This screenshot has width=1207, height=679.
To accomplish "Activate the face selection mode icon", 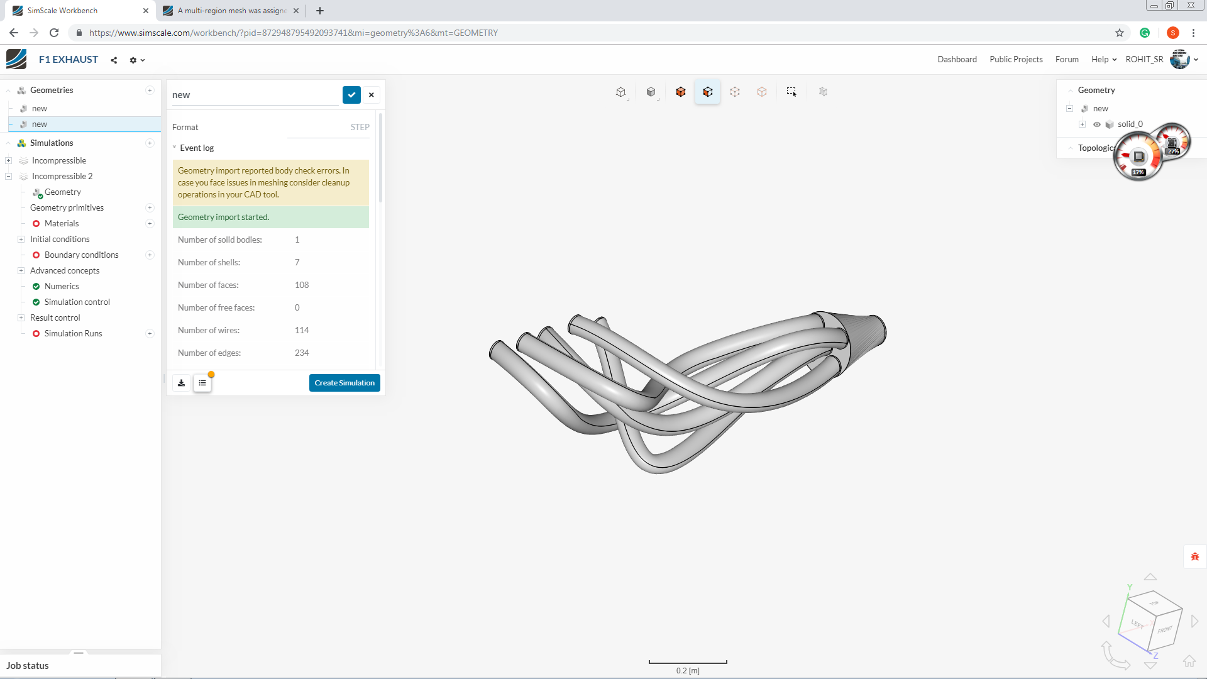I will click(708, 92).
